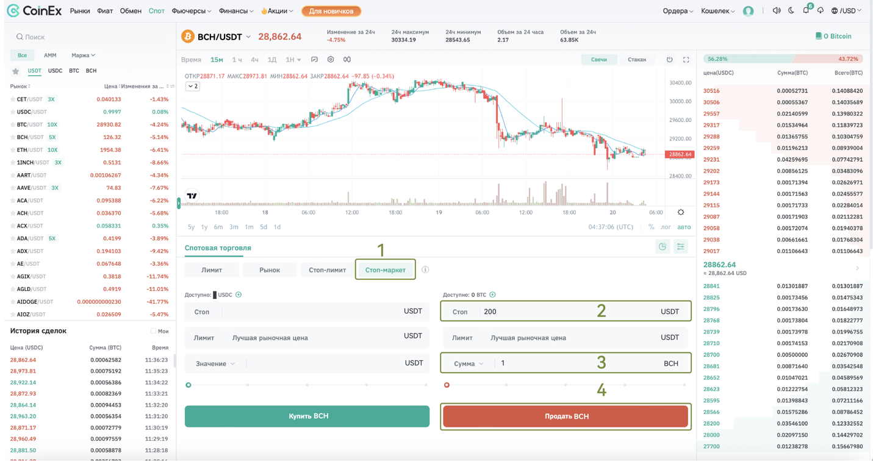
Task: Select the 'USDC' market tab
Action: [x=55, y=71]
